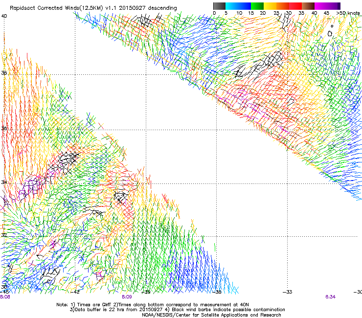Image resolution: width=362 pixels, height=318 pixels.
Task: Click the latitude axis label 34
Action: [4, 182]
